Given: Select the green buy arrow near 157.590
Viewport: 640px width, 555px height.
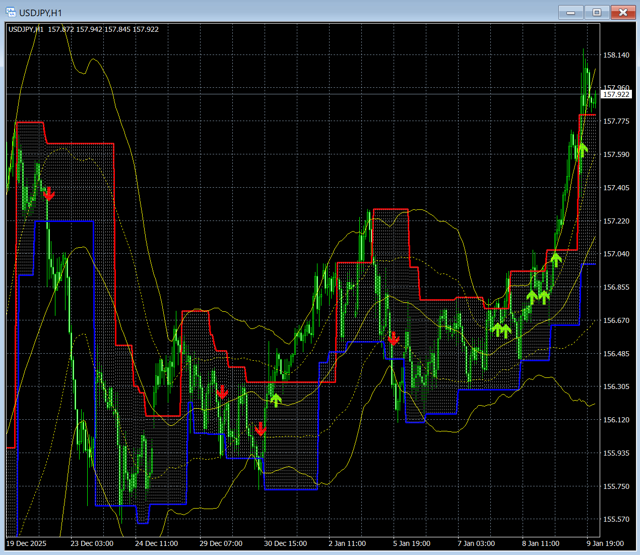Looking at the screenshot, I should point(582,150).
